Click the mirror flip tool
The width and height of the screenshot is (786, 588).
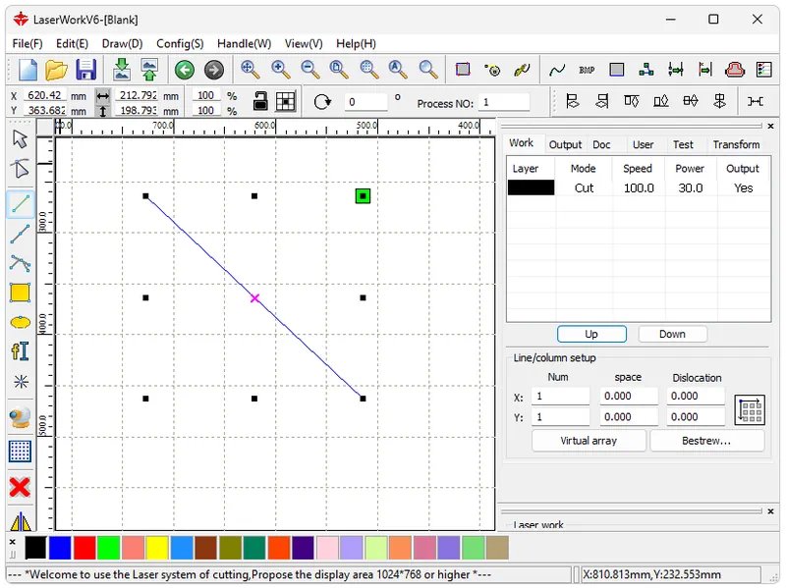click(21, 521)
